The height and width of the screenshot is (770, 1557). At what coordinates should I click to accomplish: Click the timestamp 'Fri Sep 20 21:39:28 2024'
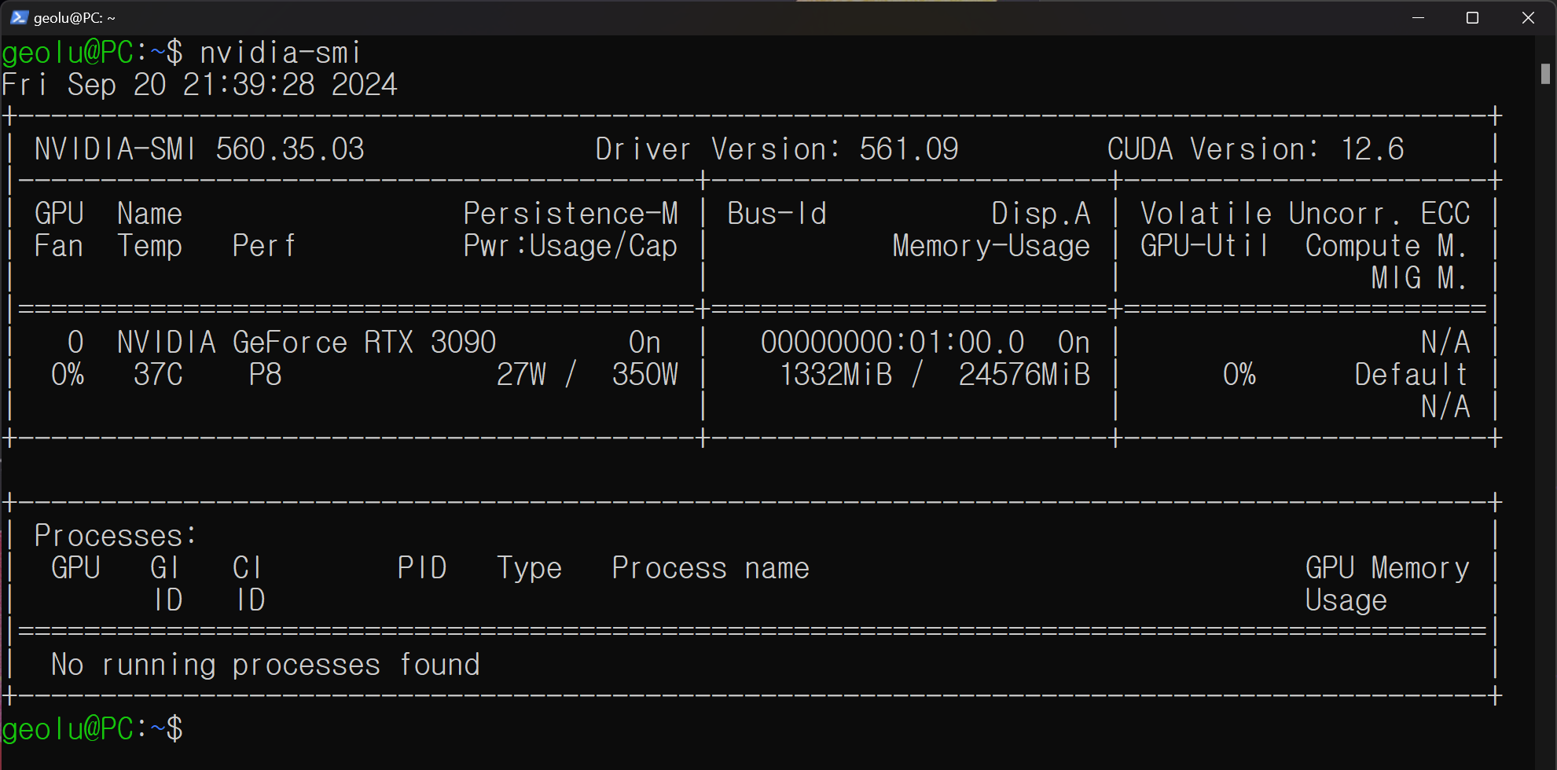pyautogui.click(x=200, y=85)
